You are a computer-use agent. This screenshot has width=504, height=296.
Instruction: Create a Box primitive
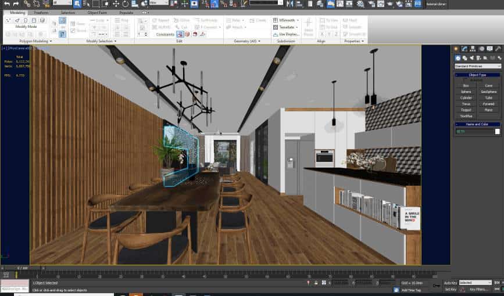click(466, 86)
